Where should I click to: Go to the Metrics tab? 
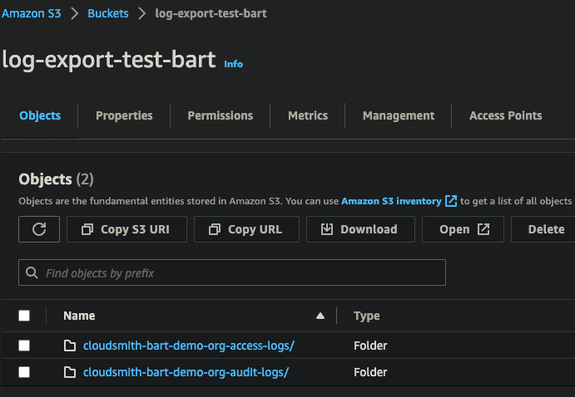[308, 115]
